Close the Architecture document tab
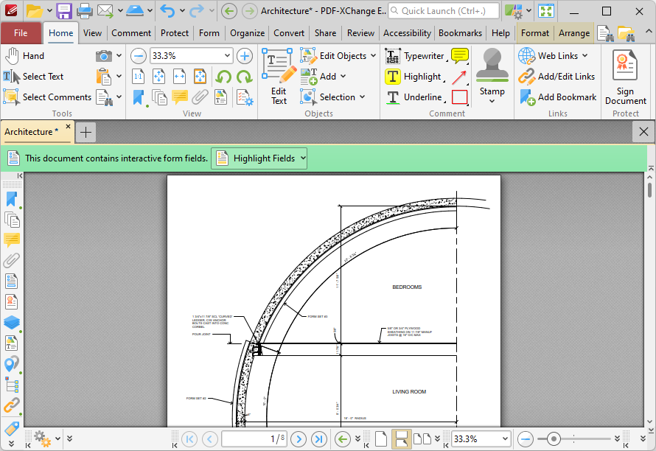This screenshot has height=451, width=656. 69,126
